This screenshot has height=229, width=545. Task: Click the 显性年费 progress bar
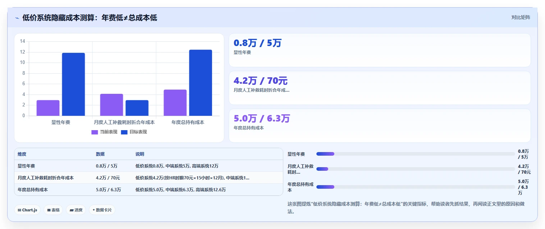coord(416,154)
